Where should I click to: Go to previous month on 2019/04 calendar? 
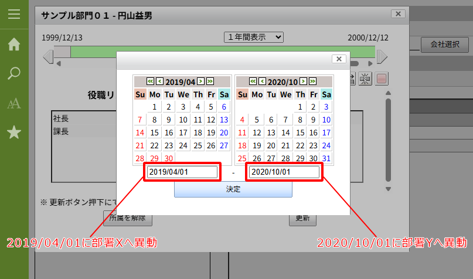160,81
